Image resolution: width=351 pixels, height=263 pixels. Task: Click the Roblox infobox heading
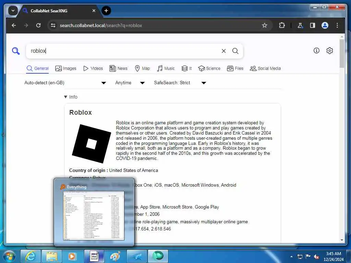click(x=81, y=112)
